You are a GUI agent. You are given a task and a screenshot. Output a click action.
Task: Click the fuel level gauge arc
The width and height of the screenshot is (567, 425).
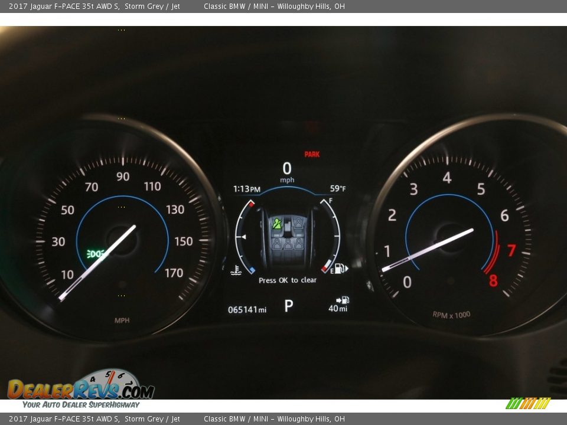331,236
